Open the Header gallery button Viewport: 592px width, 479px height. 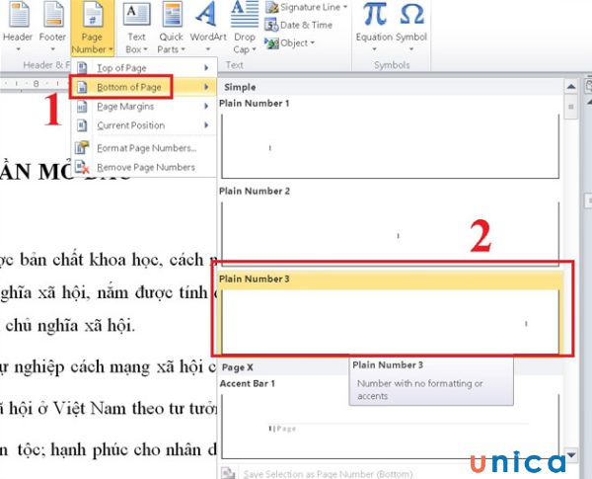[18, 27]
